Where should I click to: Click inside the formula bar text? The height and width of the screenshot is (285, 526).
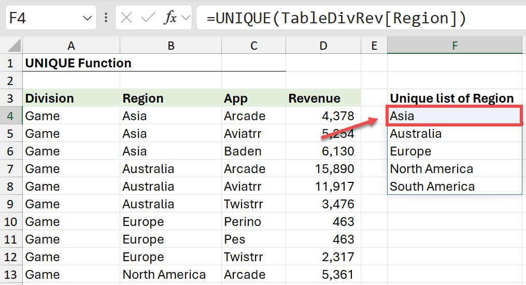337,18
